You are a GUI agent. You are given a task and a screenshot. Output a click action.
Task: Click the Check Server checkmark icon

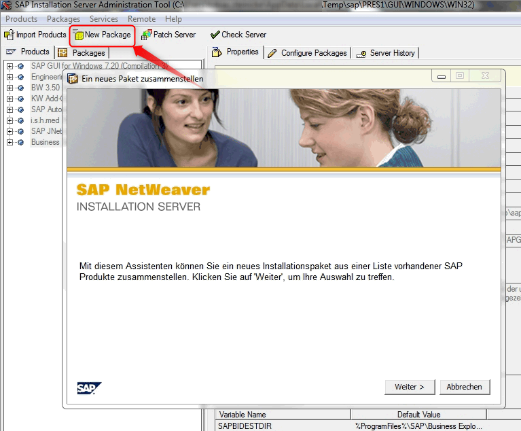pos(215,35)
